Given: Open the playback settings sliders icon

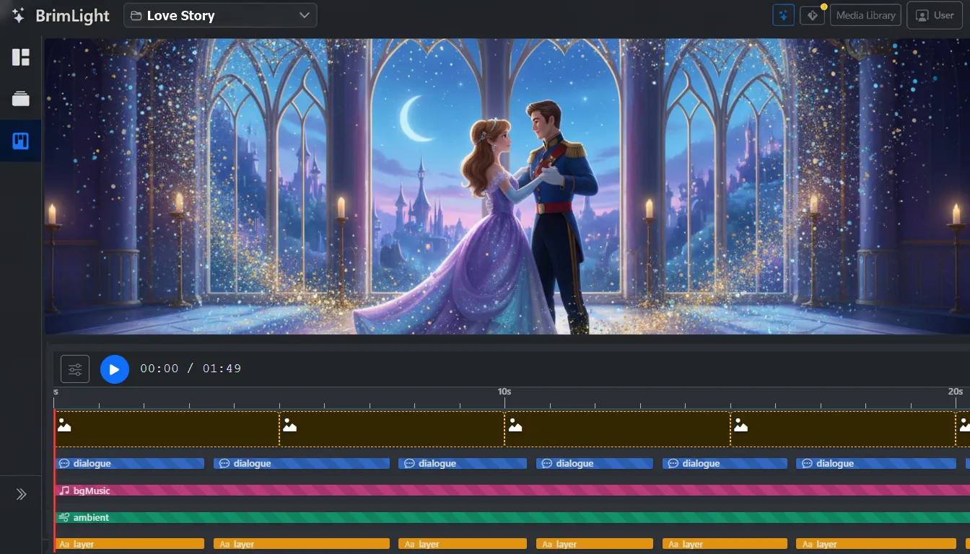Looking at the screenshot, I should coord(74,369).
